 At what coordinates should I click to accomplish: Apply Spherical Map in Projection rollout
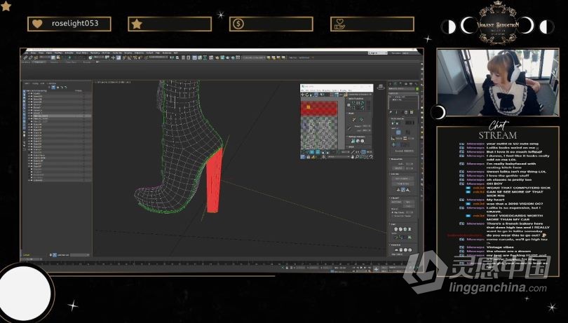[405, 250]
